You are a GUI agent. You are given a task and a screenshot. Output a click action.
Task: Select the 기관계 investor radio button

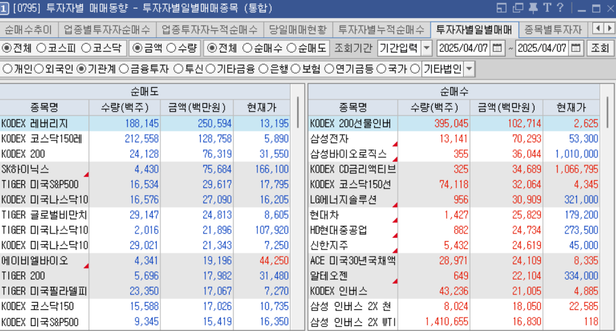click(81, 69)
